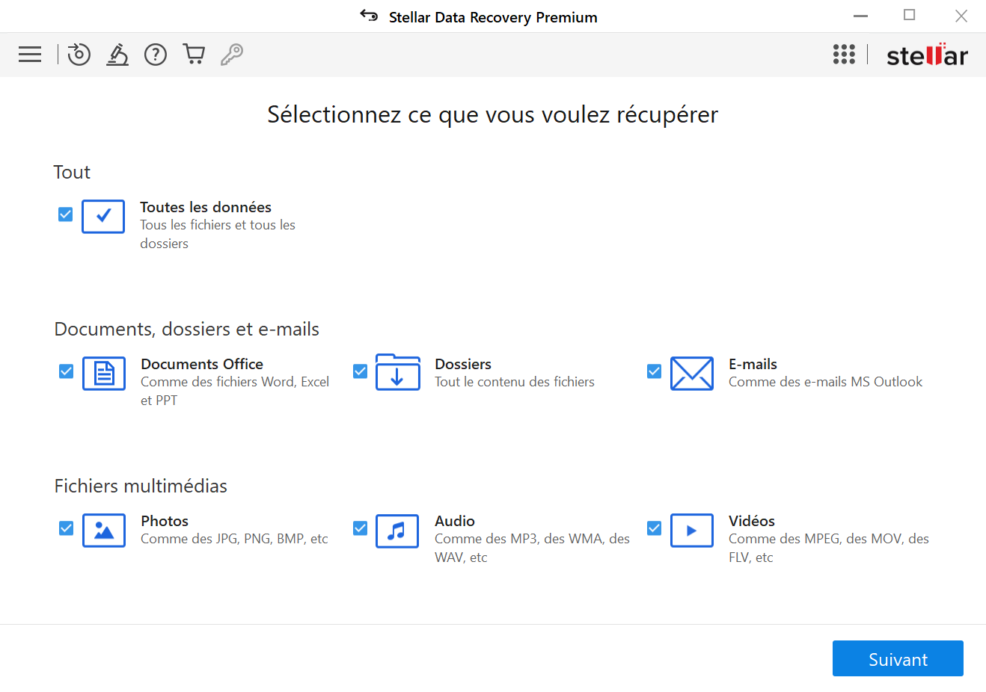Click the Buy Online shopping cart icon
986x692 pixels.
pyautogui.click(x=194, y=54)
